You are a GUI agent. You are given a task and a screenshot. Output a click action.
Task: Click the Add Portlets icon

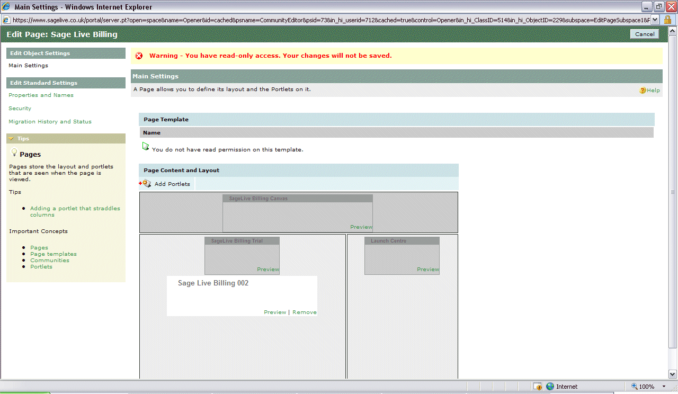(145, 184)
